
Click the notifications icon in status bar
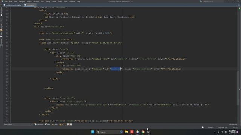pos(203,127)
